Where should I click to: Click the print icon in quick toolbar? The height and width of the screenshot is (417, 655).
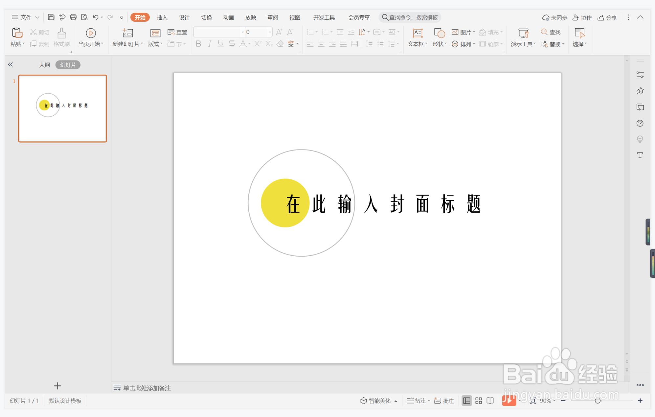tap(73, 17)
